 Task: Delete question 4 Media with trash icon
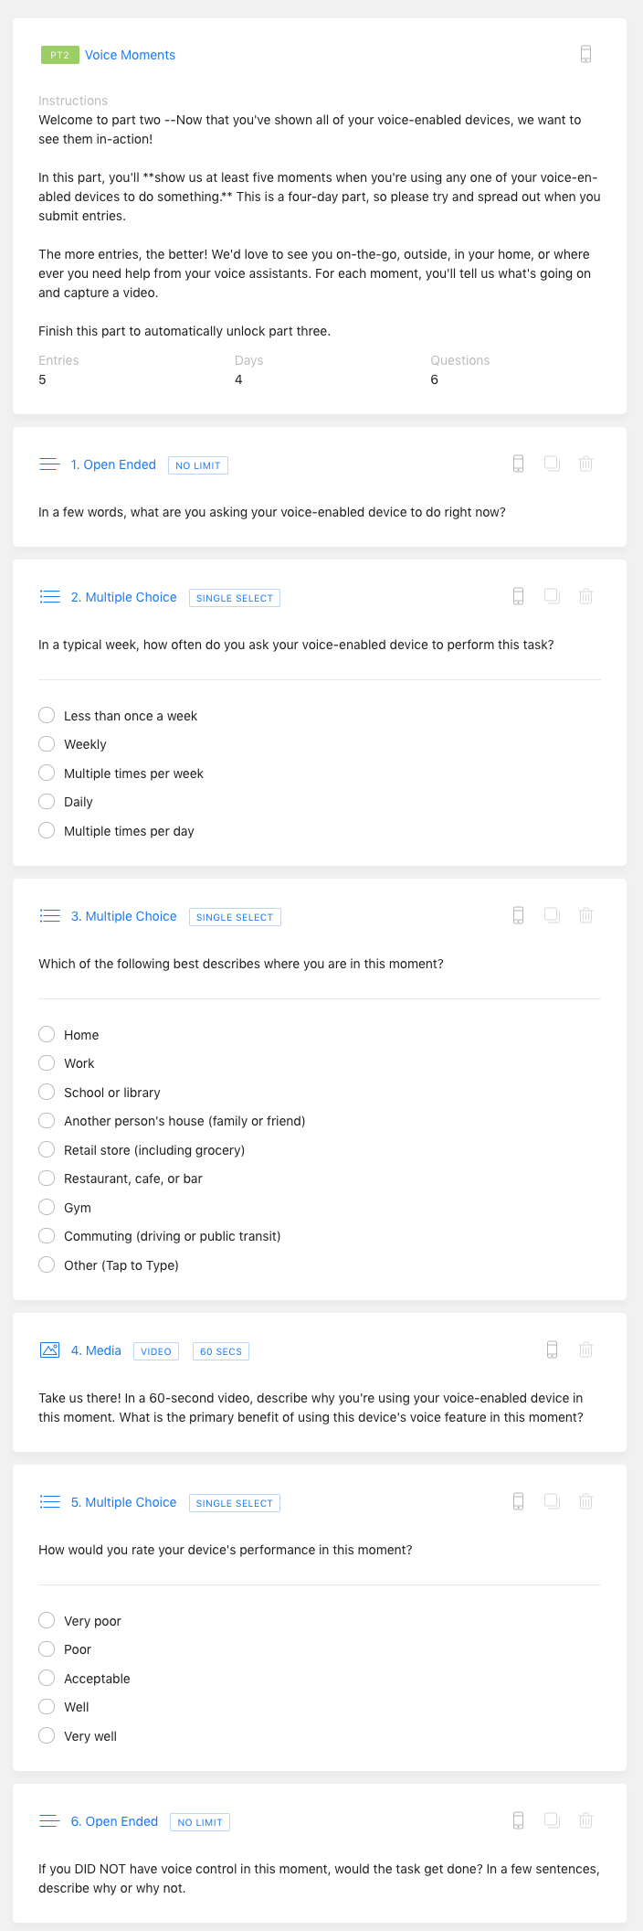[x=585, y=1350]
